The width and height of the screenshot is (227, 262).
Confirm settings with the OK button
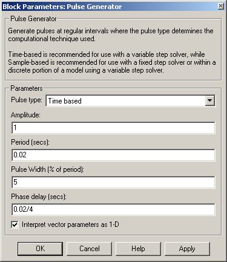[x=40, y=249]
